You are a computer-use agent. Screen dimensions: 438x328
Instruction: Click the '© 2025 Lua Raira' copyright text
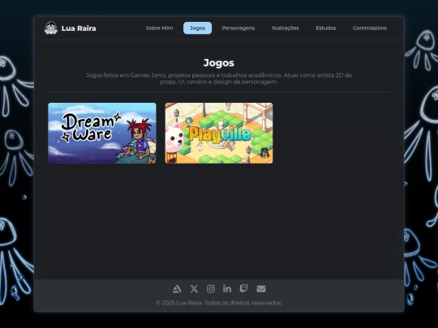point(219,303)
